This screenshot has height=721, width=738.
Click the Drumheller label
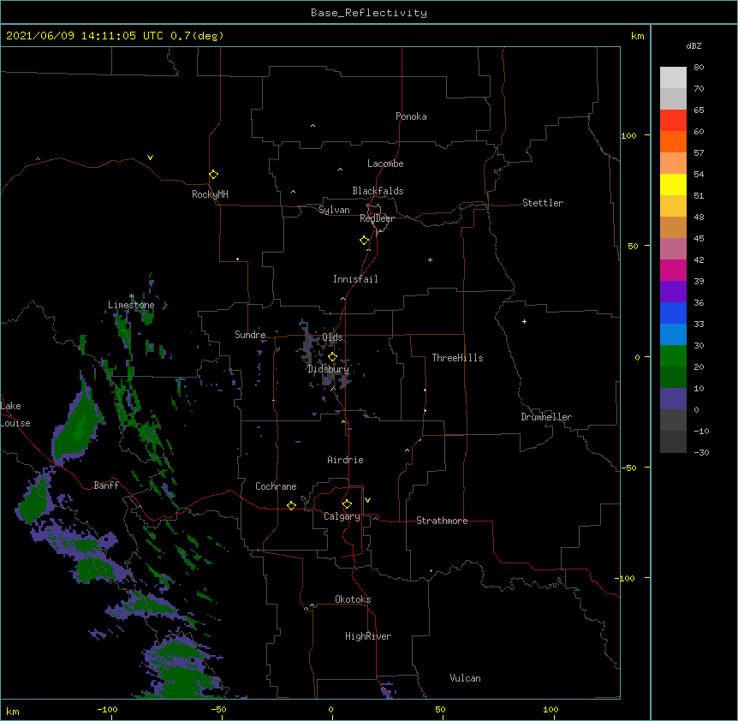546,417
